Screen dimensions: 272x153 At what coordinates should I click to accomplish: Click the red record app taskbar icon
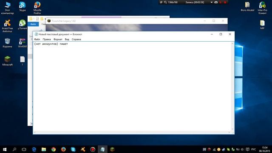pos(93,149)
